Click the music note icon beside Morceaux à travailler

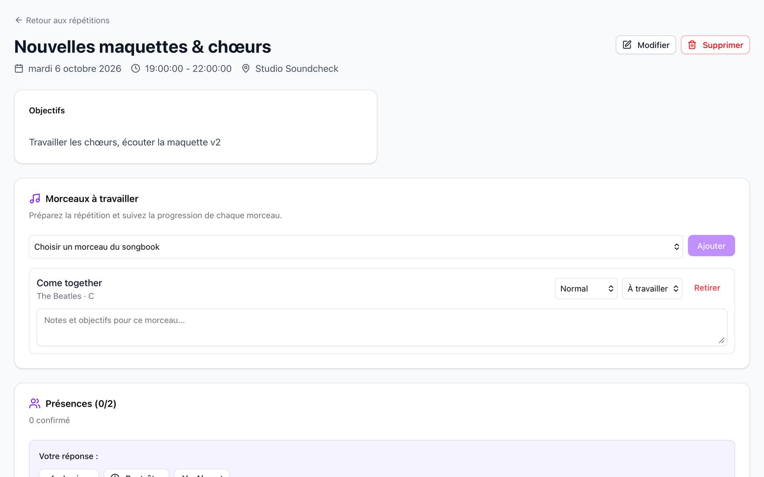[x=35, y=199]
